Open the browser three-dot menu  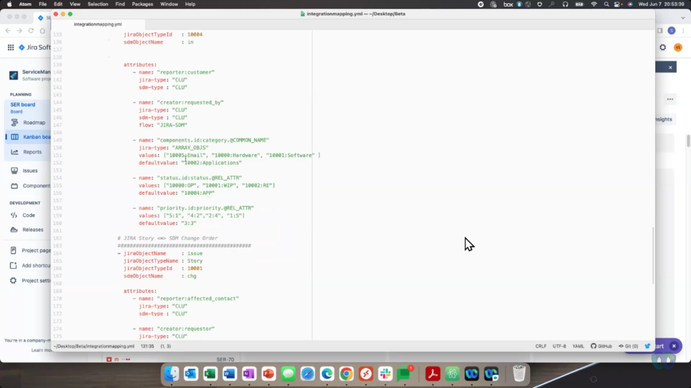coord(684,31)
